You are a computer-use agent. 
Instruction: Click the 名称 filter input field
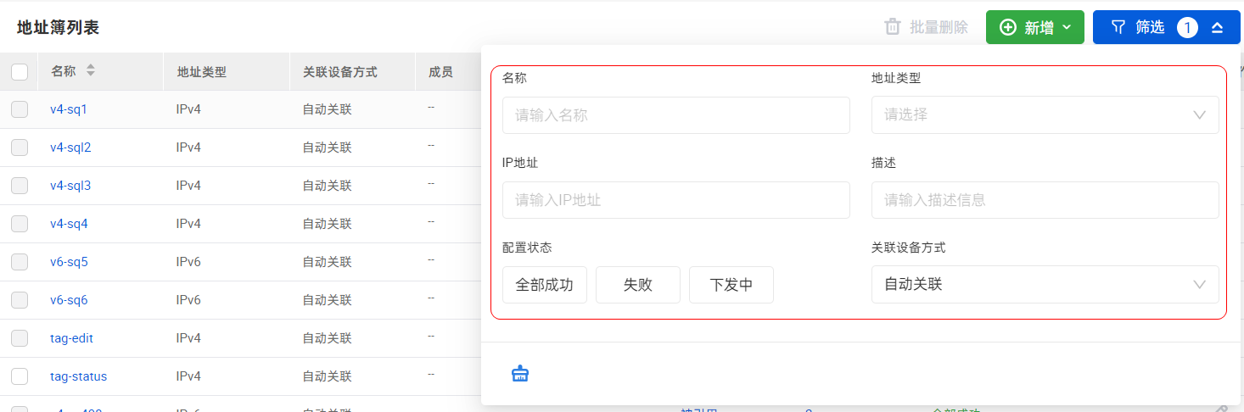tap(676, 115)
